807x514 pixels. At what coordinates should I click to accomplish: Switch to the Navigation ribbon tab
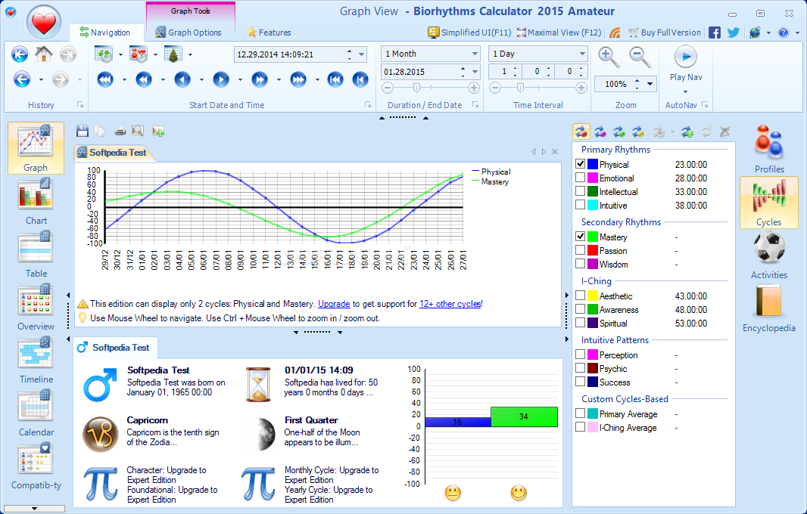coord(105,33)
